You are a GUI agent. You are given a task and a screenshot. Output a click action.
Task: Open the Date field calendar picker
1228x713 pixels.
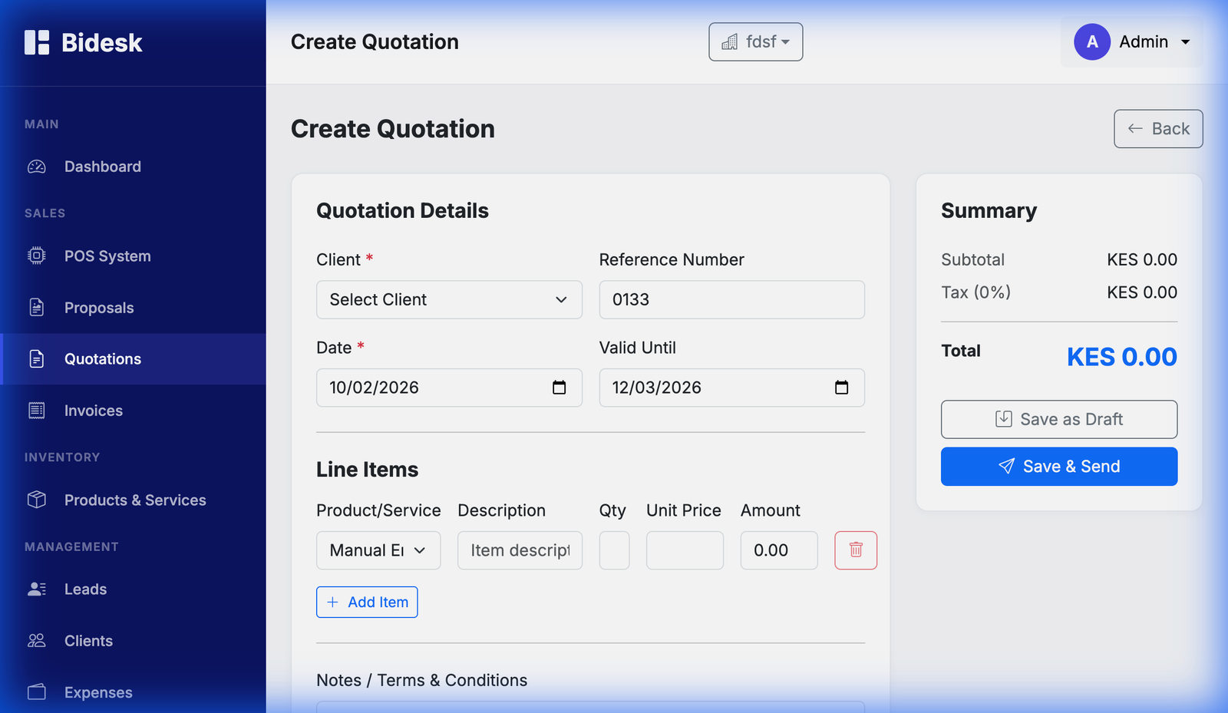(559, 388)
